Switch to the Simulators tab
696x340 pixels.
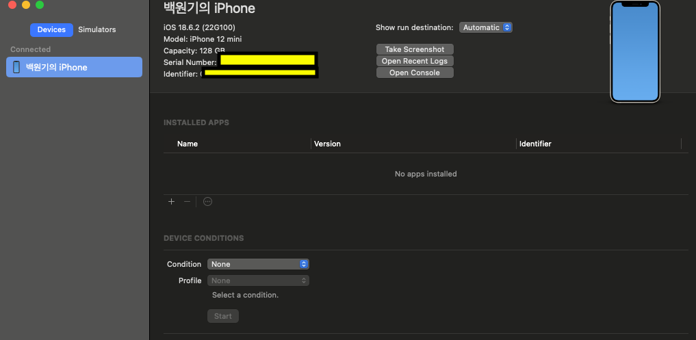pos(96,29)
